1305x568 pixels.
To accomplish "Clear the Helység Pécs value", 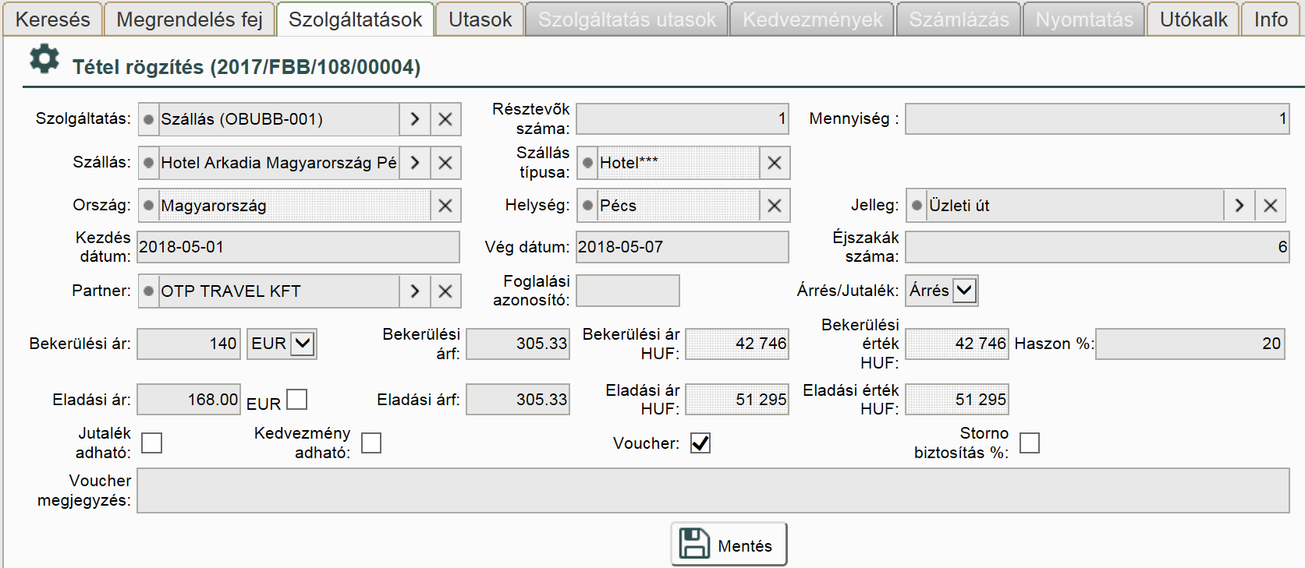I will point(775,206).
